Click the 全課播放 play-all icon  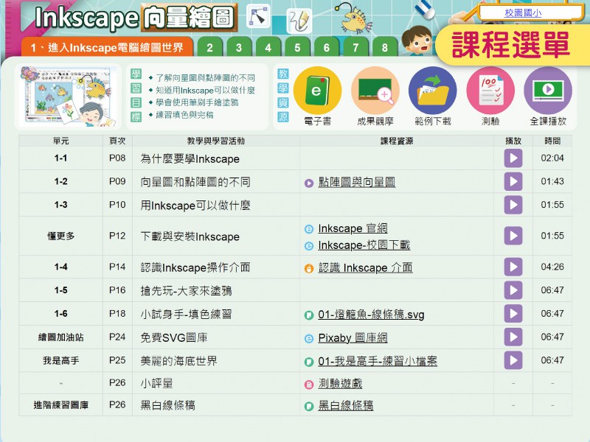coord(548,91)
